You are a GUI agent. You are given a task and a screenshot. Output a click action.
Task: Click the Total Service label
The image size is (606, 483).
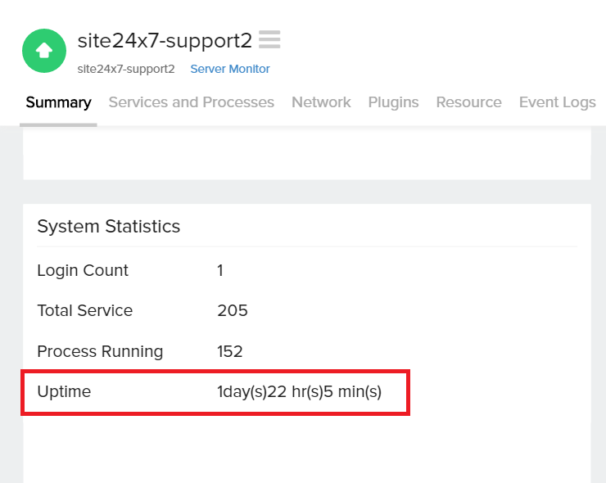click(85, 310)
